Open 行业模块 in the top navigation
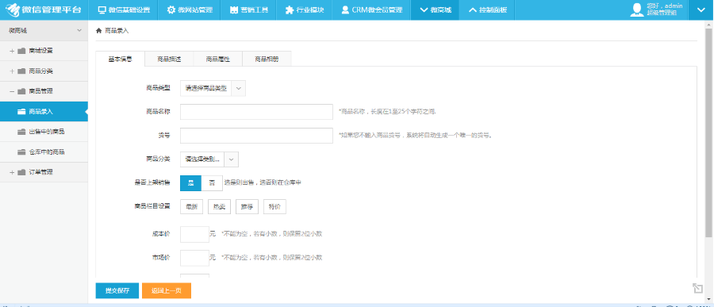 click(305, 10)
